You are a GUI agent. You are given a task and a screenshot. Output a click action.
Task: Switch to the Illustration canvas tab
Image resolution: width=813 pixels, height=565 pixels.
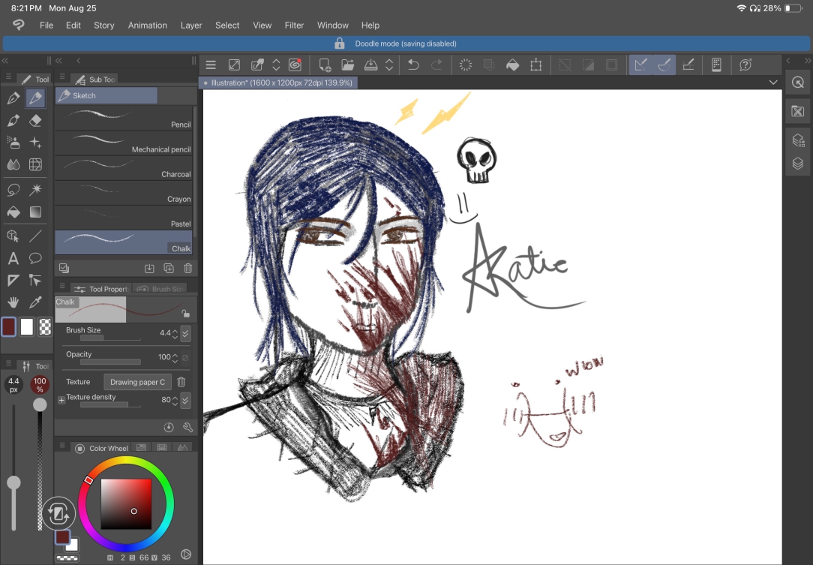[x=278, y=83]
